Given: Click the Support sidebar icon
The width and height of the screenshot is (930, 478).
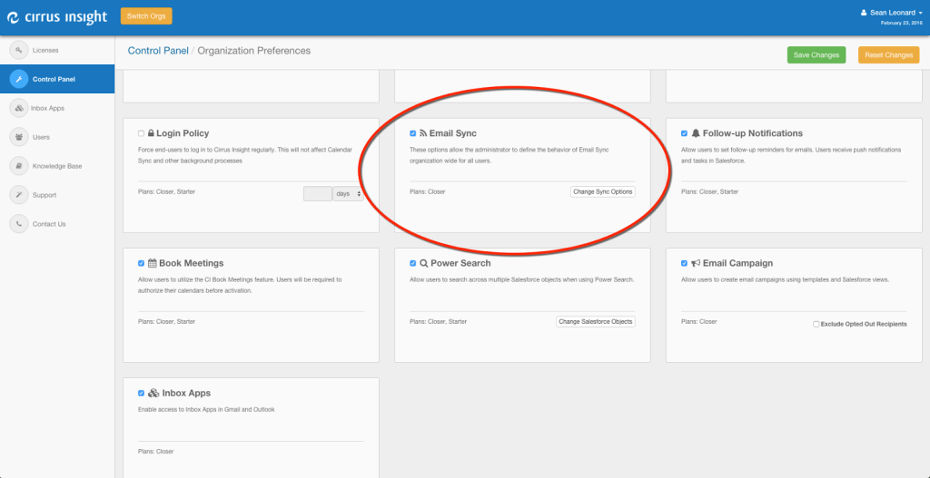Looking at the screenshot, I should [x=19, y=195].
